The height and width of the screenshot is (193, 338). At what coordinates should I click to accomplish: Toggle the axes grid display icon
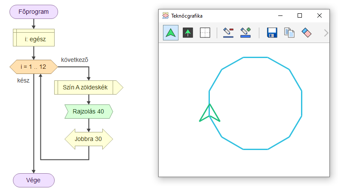click(205, 33)
